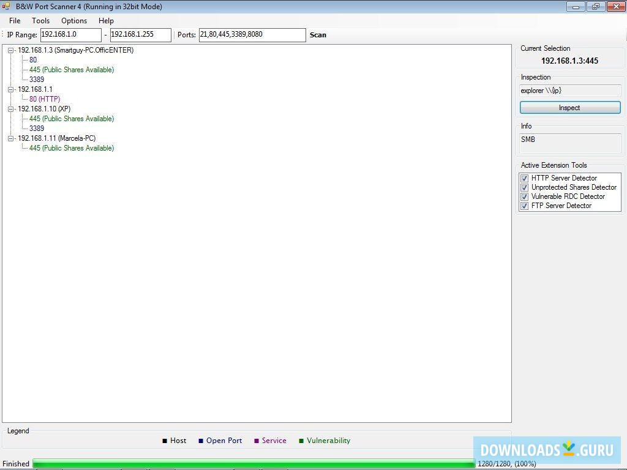Image resolution: width=627 pixels, height=470 pixels.
Task: Open the Options menu
Action: click(74, 21)
